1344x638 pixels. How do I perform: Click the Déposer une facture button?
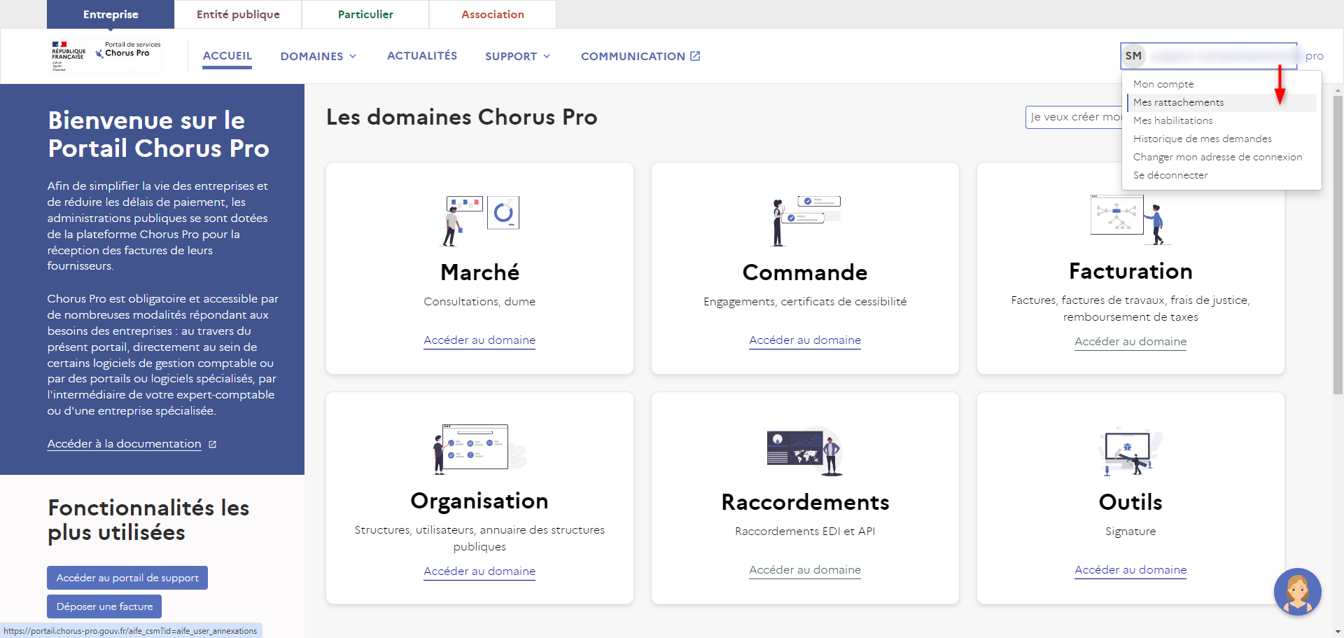104,606
